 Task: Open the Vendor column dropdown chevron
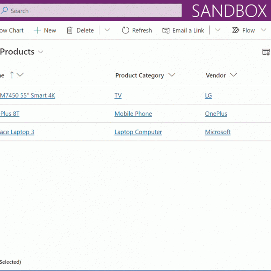tap(234, 75)
